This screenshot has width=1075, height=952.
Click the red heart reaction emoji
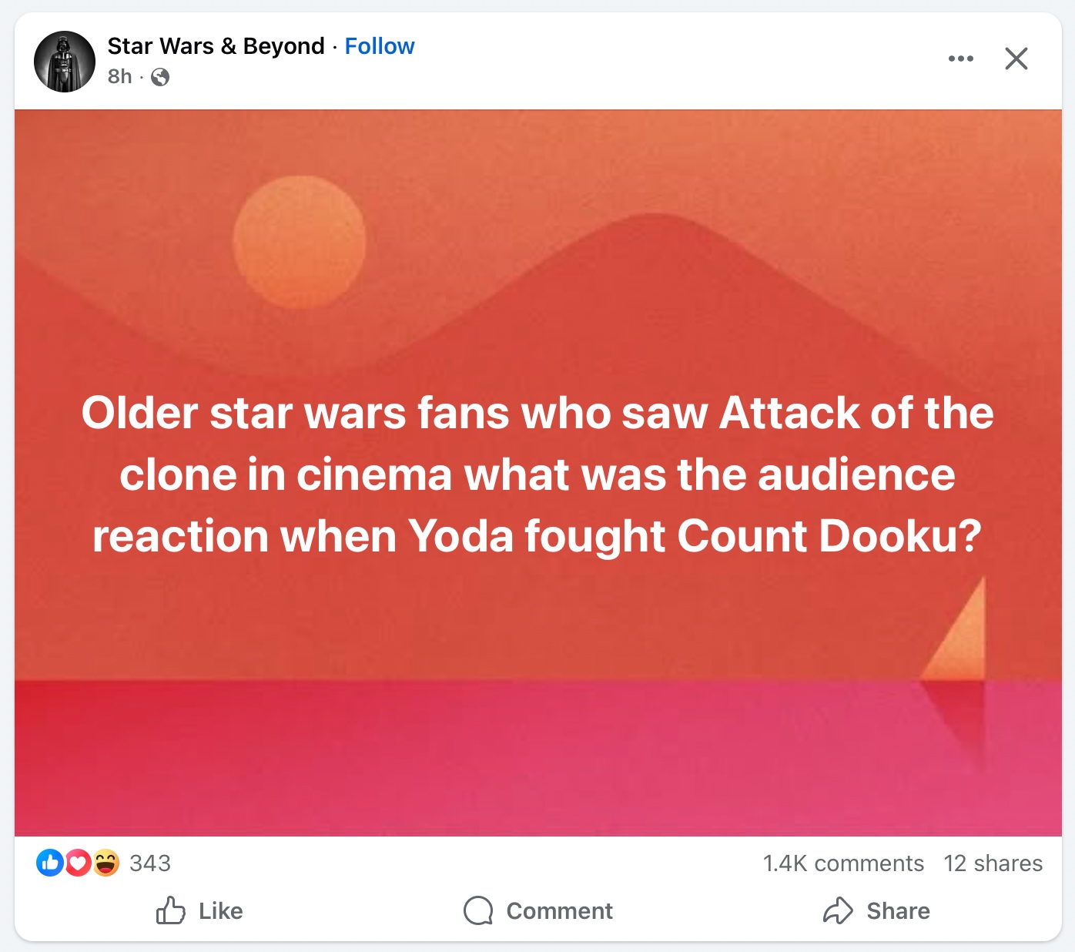point(78,863)
